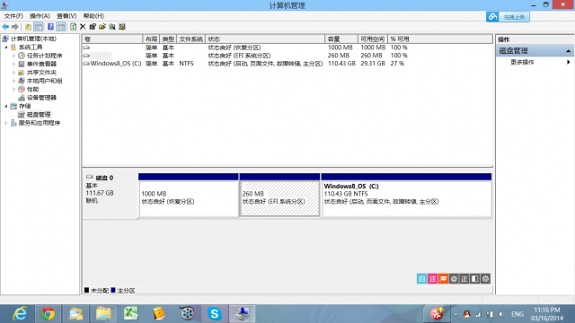Expand the 本地用户和组 tree node
Screen dimensions: 575x323
point(14,81)
